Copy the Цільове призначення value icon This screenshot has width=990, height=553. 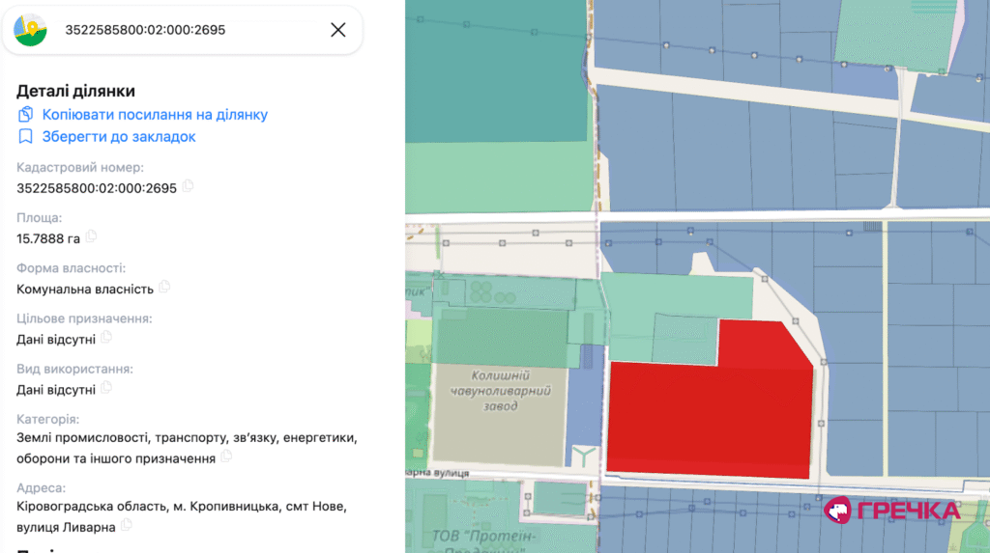pyautogui.click(x=106, y=338)
